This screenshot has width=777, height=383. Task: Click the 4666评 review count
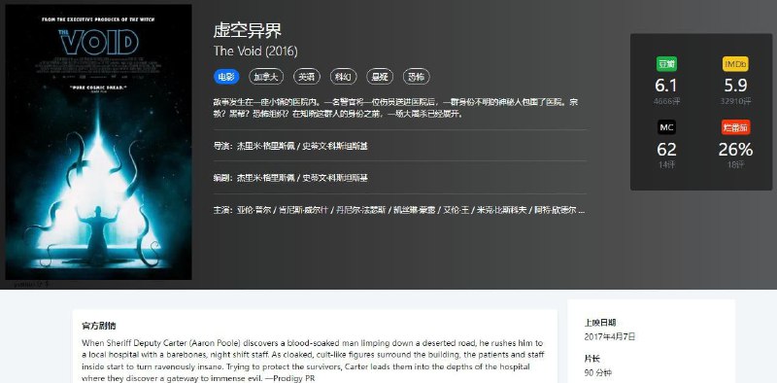tap(666, 102)
